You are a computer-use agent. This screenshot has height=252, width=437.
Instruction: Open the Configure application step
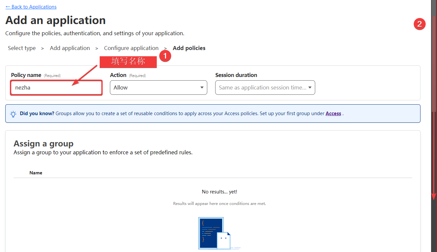131,48
